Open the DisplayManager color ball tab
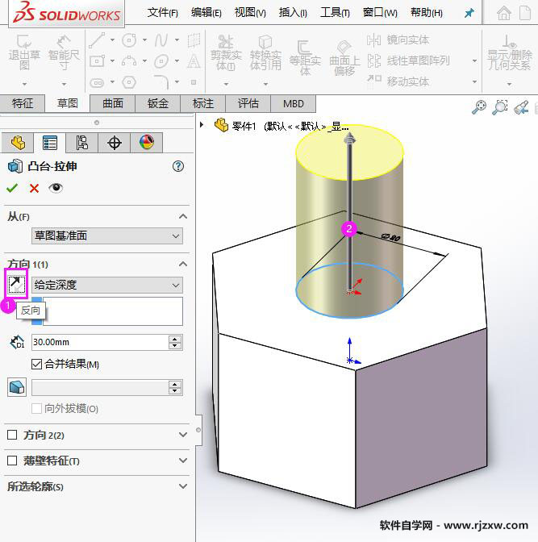The width and height of the screenshot is (538, 542). click(x=147, y=143)
